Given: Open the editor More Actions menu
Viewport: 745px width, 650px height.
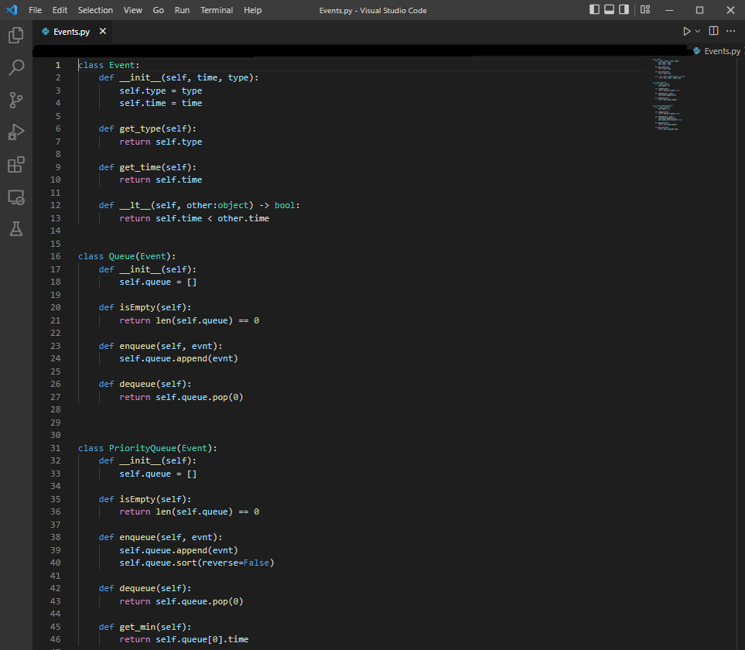Looking at the screenshot, I should click(x=730, y=31).
